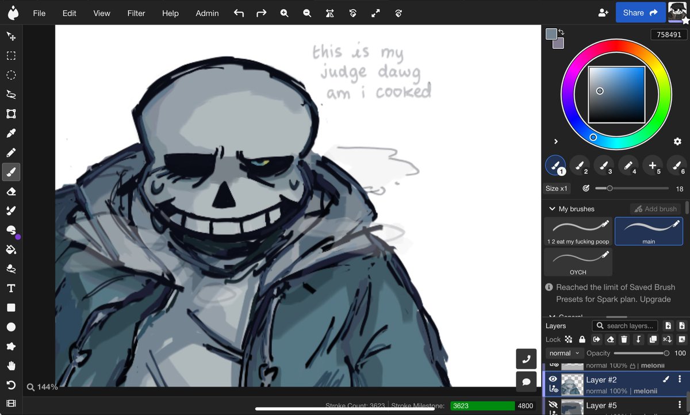This screenshot has width=690, height=415.
Task: Click the invite user icon
Action: point(603,13)
